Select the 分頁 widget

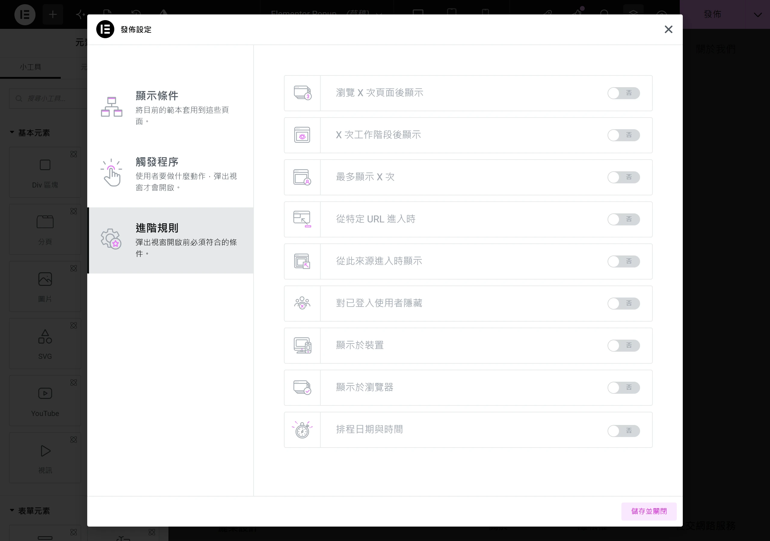45,229
